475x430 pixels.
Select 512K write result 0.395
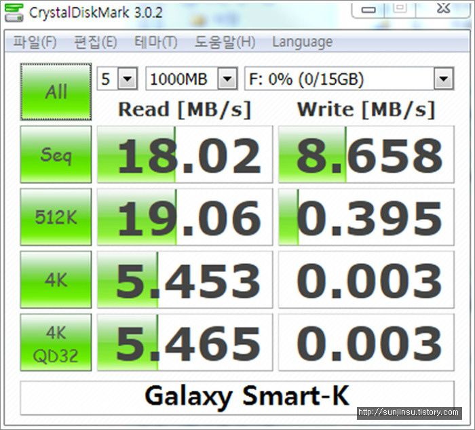pos(366,217)
